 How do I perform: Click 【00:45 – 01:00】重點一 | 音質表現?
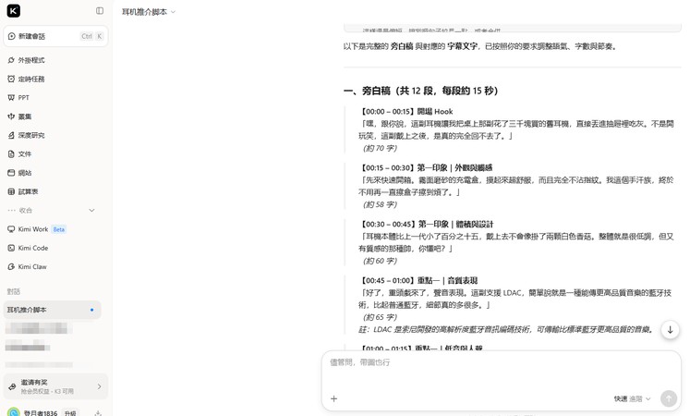[418, 280]
